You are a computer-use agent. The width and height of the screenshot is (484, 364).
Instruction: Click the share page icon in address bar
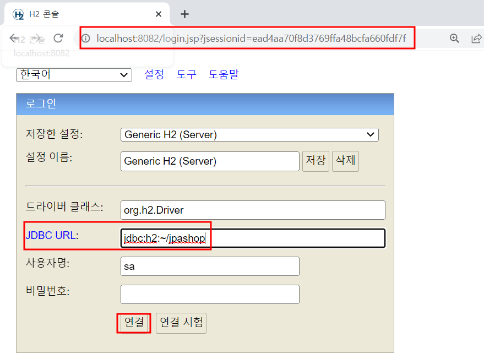click(476, 39)
